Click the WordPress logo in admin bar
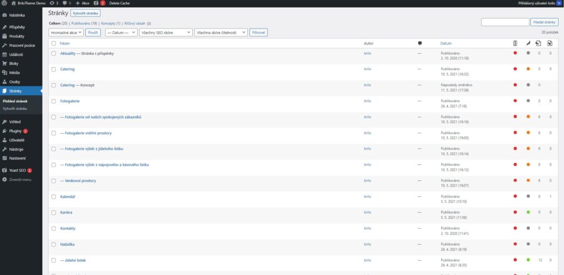Viewport: 564px width, 275px height. pos(4,3)
